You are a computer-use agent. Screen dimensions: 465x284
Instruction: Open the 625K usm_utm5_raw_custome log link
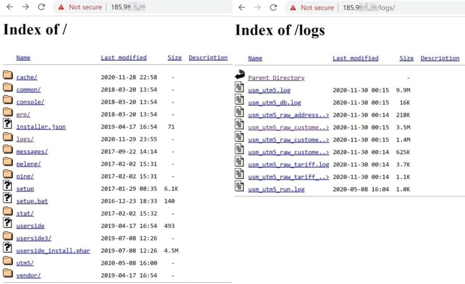(x=288, y=152)
